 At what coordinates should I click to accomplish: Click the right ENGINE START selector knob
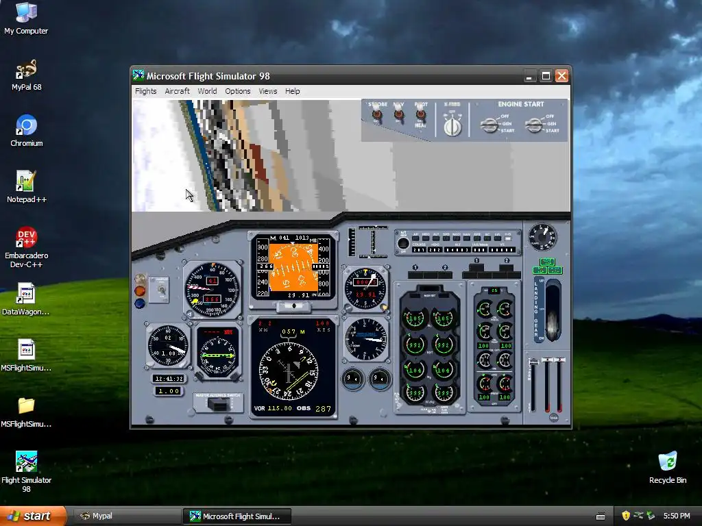(534, 125)
